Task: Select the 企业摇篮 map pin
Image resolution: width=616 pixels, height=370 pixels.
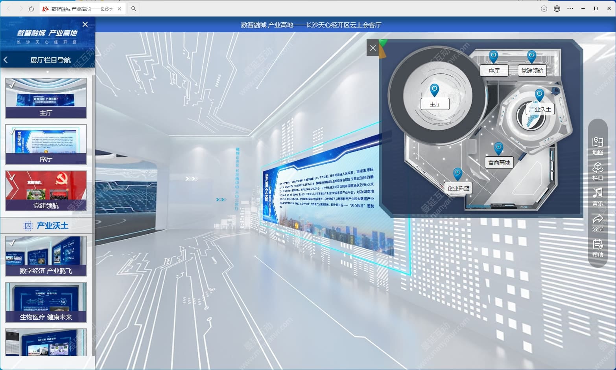Action: coord(457,174)
